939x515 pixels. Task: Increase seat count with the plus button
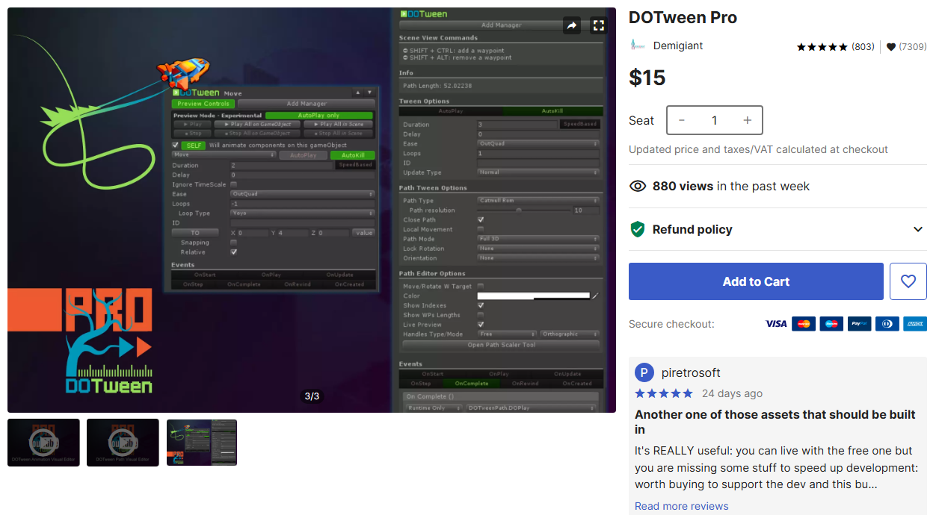[x=747, y=120]
